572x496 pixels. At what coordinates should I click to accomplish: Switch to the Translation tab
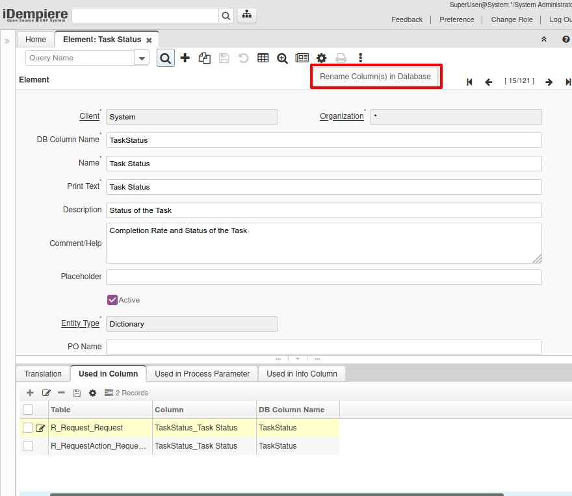click(x=43, y=374)
